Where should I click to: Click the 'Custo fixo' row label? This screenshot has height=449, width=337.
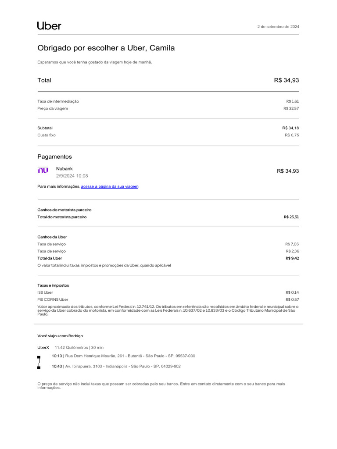point(47,135)
